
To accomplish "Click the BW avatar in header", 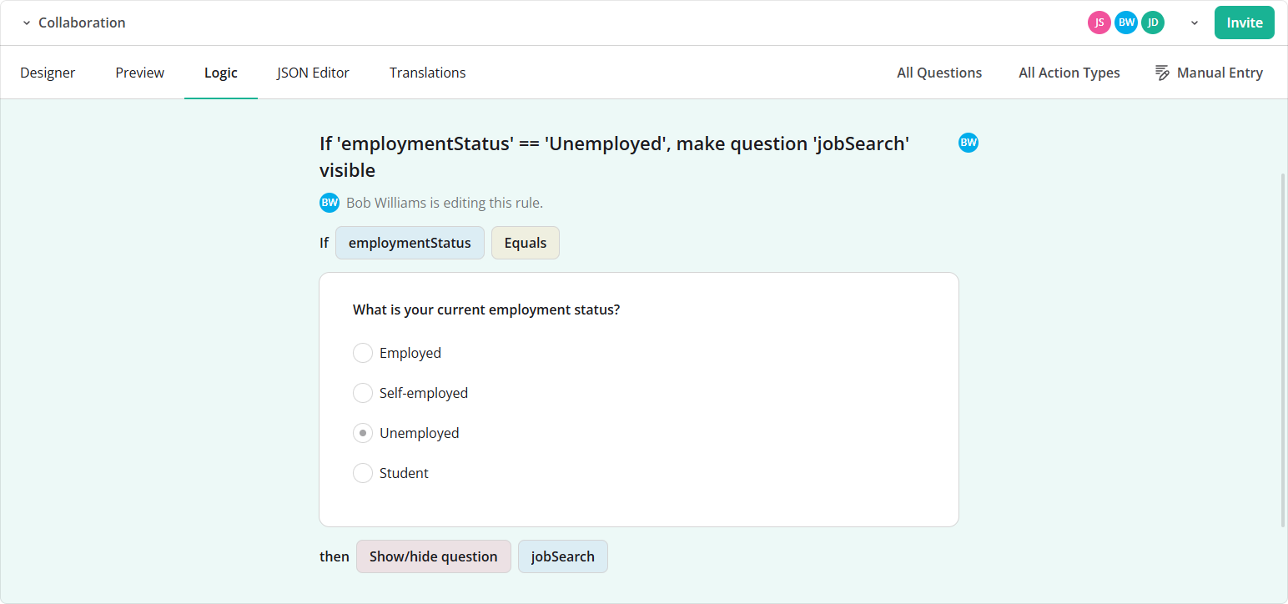I will click(x=1126, y=23).
